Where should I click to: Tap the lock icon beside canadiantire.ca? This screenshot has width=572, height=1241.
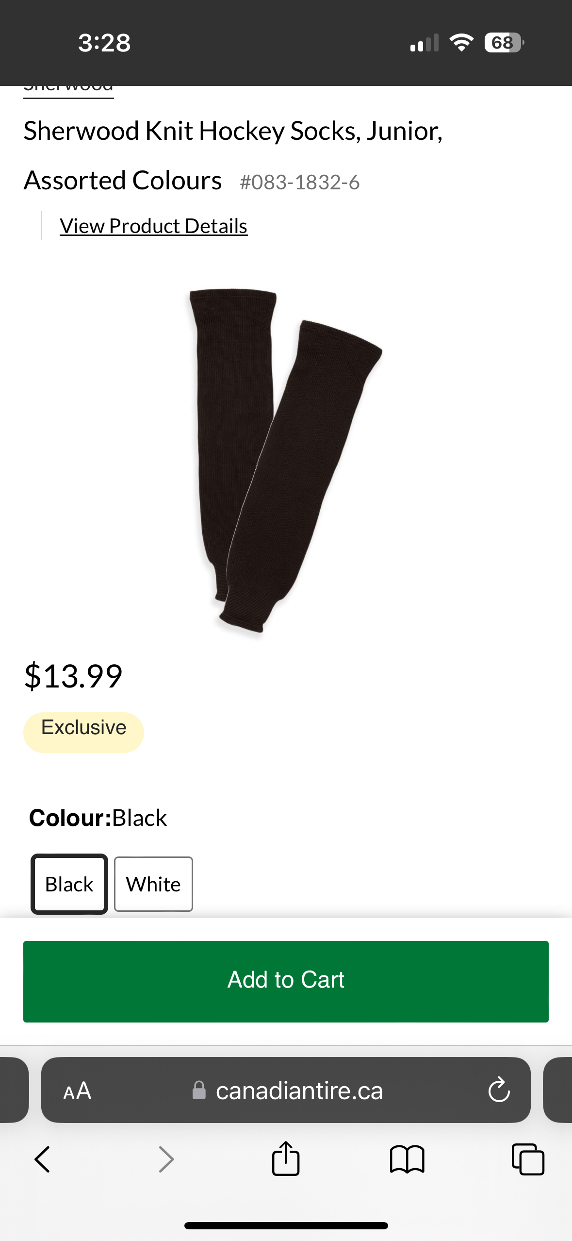tap(199, 1090)
